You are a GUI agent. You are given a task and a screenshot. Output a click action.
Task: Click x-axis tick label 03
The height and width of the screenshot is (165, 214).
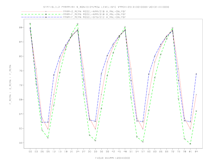[x=36, y=152]
